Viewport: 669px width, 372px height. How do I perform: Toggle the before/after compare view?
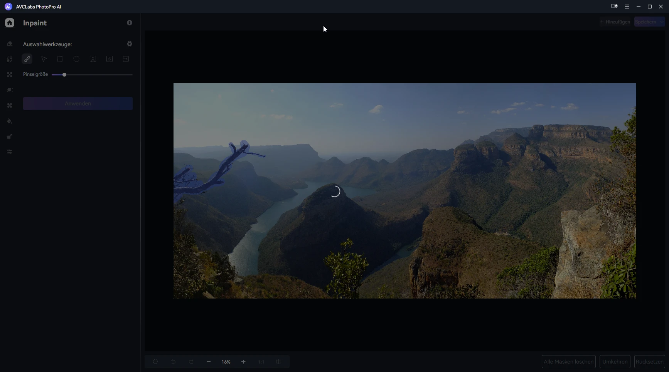coord(279,362)
